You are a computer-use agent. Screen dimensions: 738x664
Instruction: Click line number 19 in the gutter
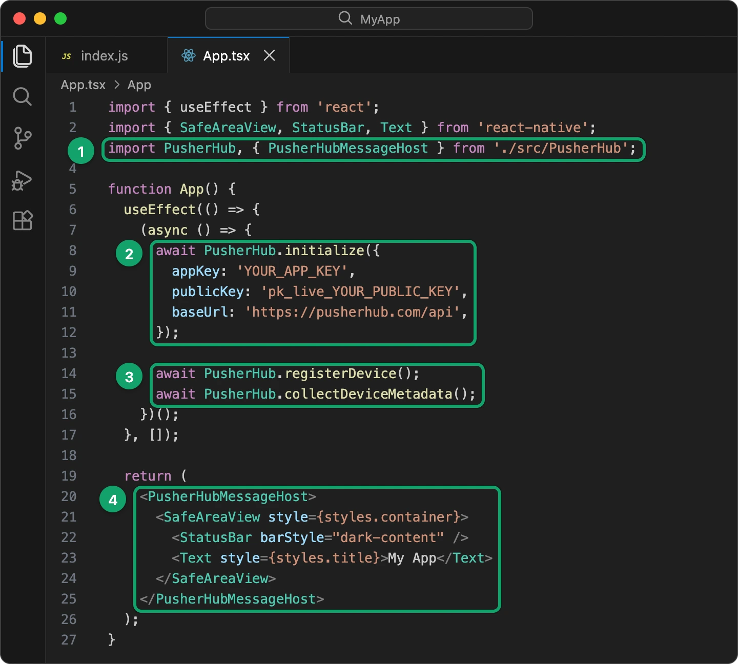point(69,476)
